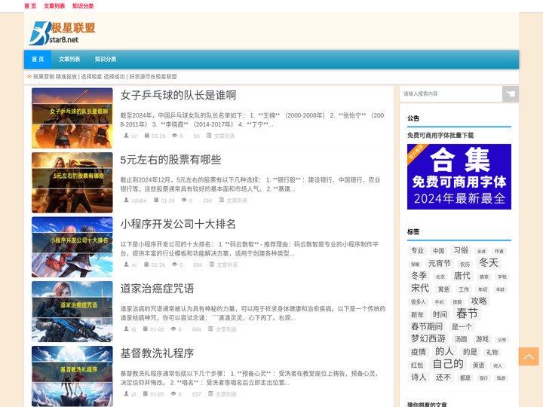Open the 女子乒乓球 article thumbnail
Viewport: 543px width, 407px height.
pyautogui.click(x=72, y=118)
